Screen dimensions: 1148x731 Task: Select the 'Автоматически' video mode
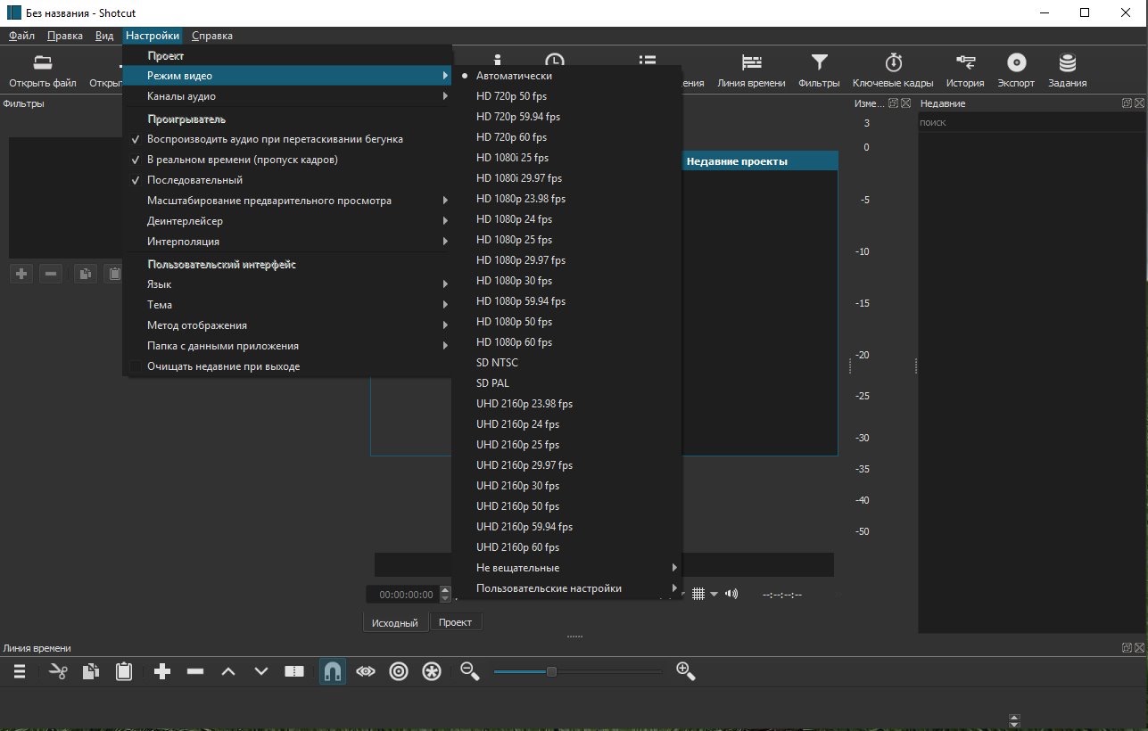(x=514, y=76)
